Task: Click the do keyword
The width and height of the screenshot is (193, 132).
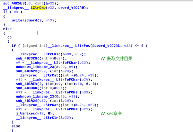Action: [x=10, y=37]
